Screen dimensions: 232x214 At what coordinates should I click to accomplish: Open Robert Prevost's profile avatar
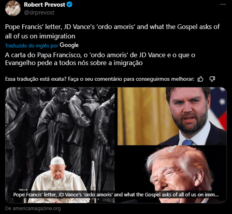click(x=13, y=8)
